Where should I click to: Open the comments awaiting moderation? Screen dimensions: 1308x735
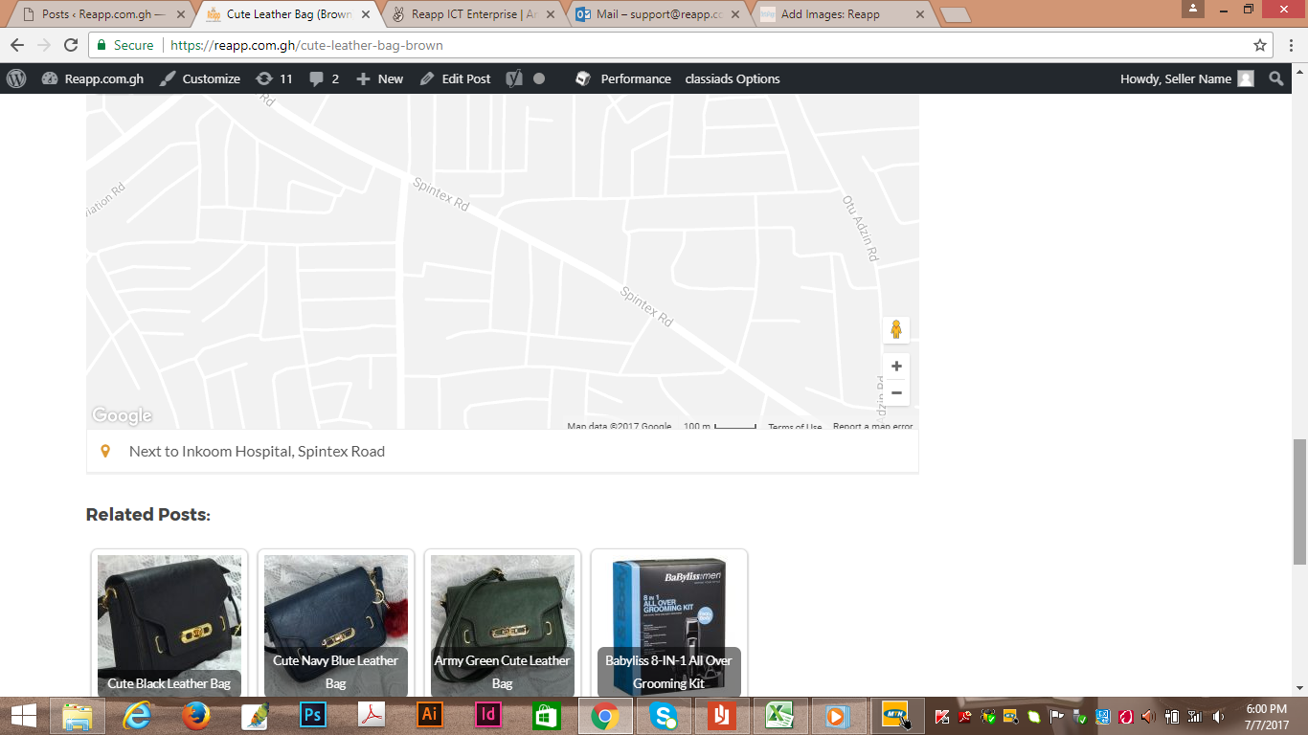click(325, 78)
